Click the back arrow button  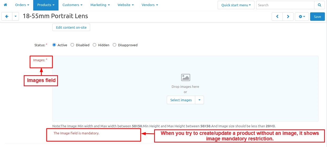click(7, 17)
